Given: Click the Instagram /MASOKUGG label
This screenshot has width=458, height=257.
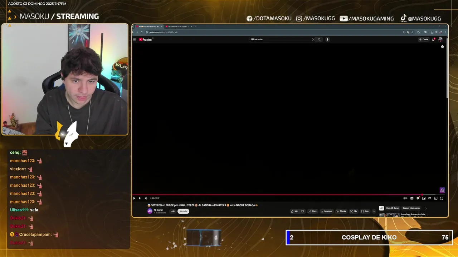Looking at the screenshot, I should point(316,18).
